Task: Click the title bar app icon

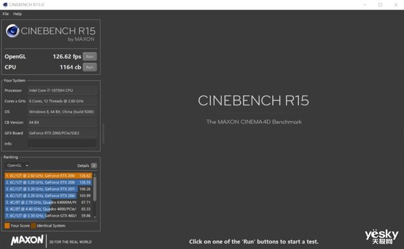Action: coord(5,5)
